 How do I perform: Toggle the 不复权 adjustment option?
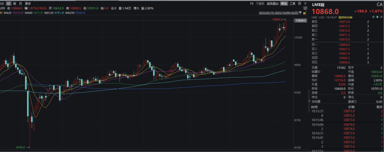(260, 4)
